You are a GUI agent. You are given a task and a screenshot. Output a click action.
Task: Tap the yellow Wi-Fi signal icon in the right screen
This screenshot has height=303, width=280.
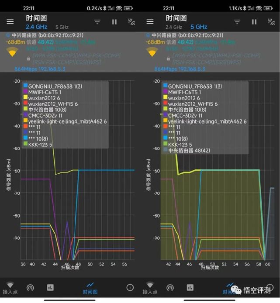152,52
